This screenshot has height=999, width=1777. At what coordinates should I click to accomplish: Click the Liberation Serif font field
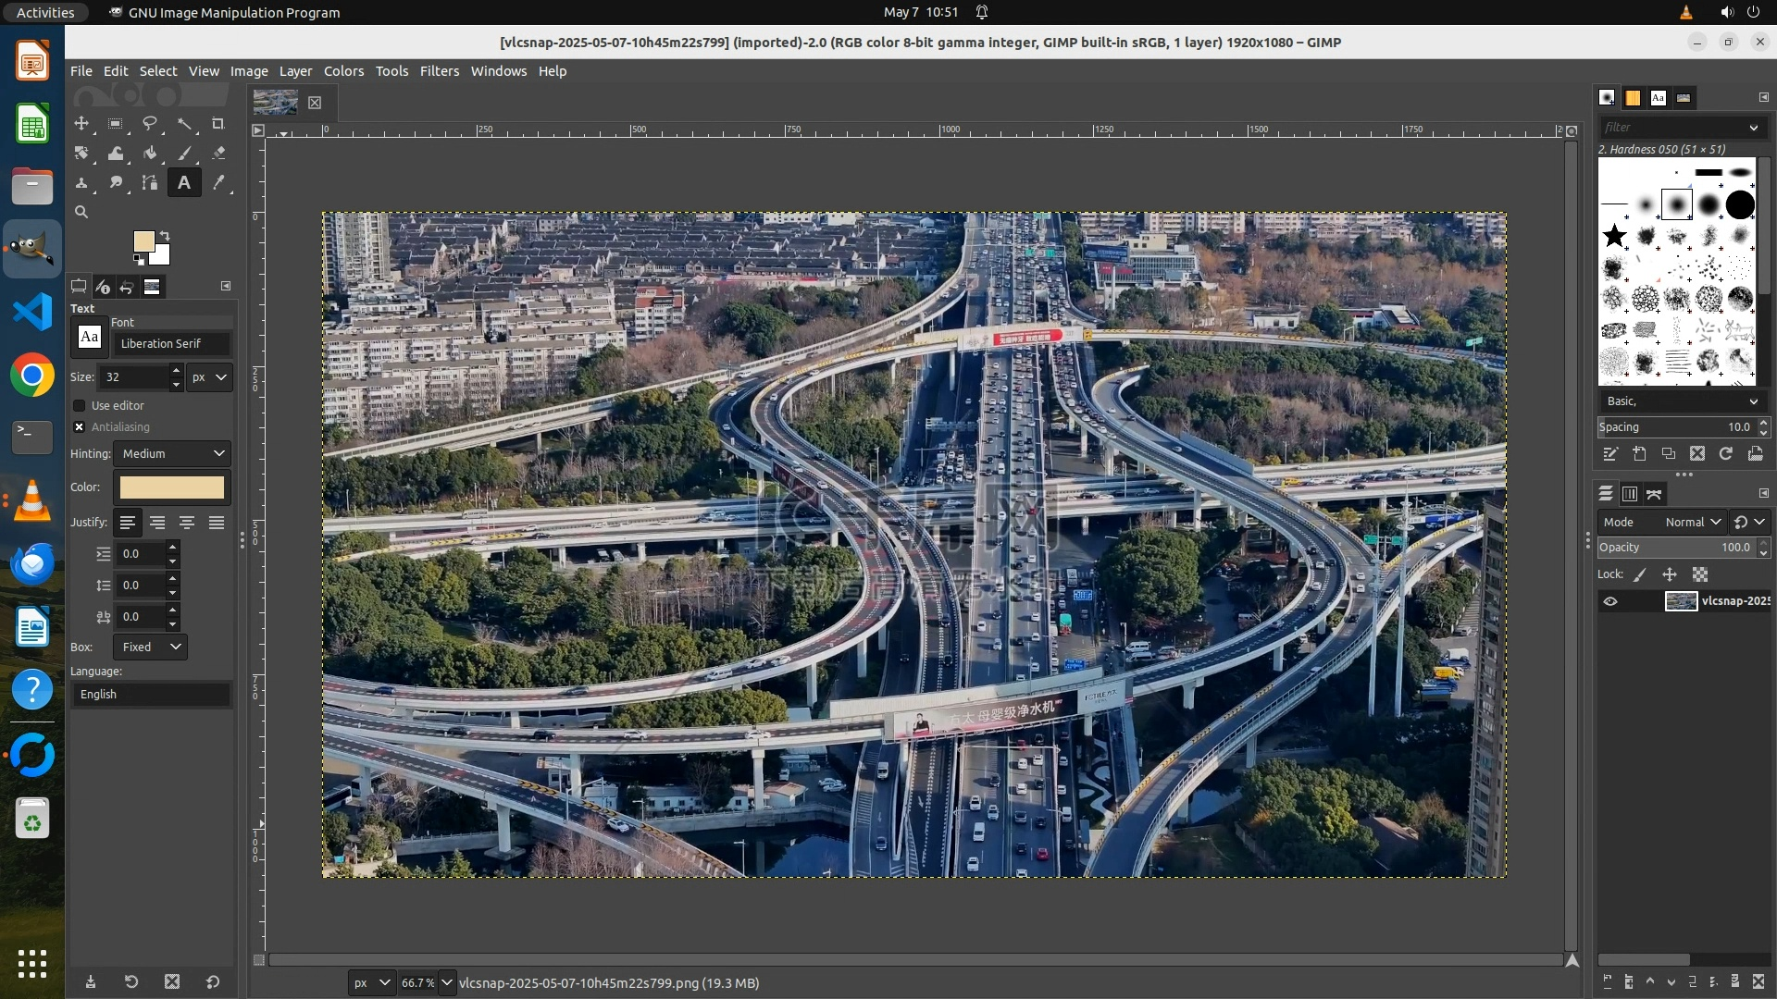170,343
